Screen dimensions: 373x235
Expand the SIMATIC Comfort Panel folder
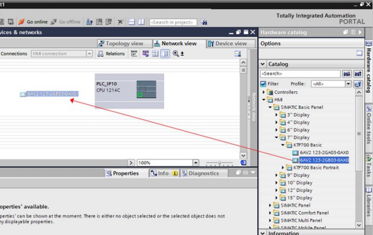coord(270,213)
